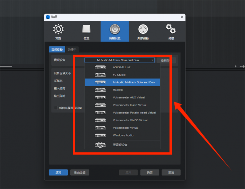Select M-Audio M-Track Solo and Duo entry
Screen dimensions: 245x189
click(122, 82)
